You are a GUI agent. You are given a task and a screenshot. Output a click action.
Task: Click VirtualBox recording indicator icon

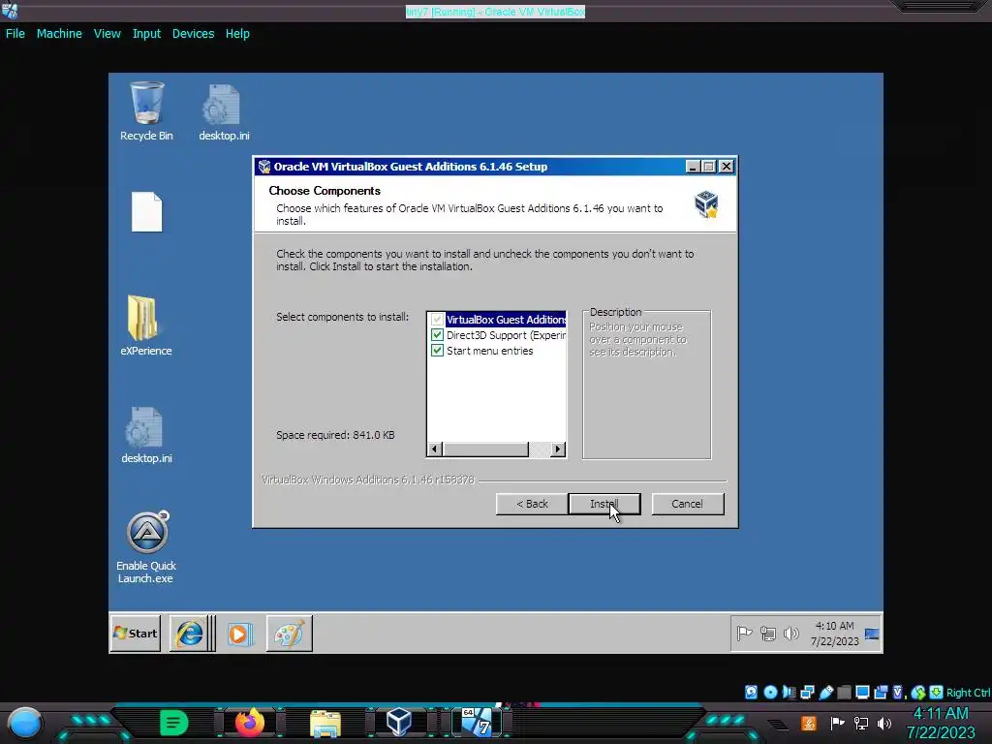point(881,692)
